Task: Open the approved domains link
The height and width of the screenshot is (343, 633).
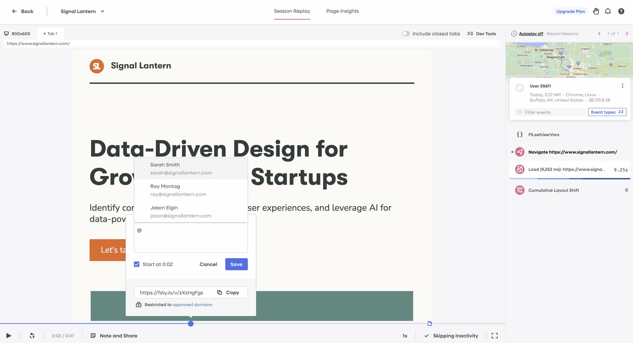Action: (x=192, y=304)
